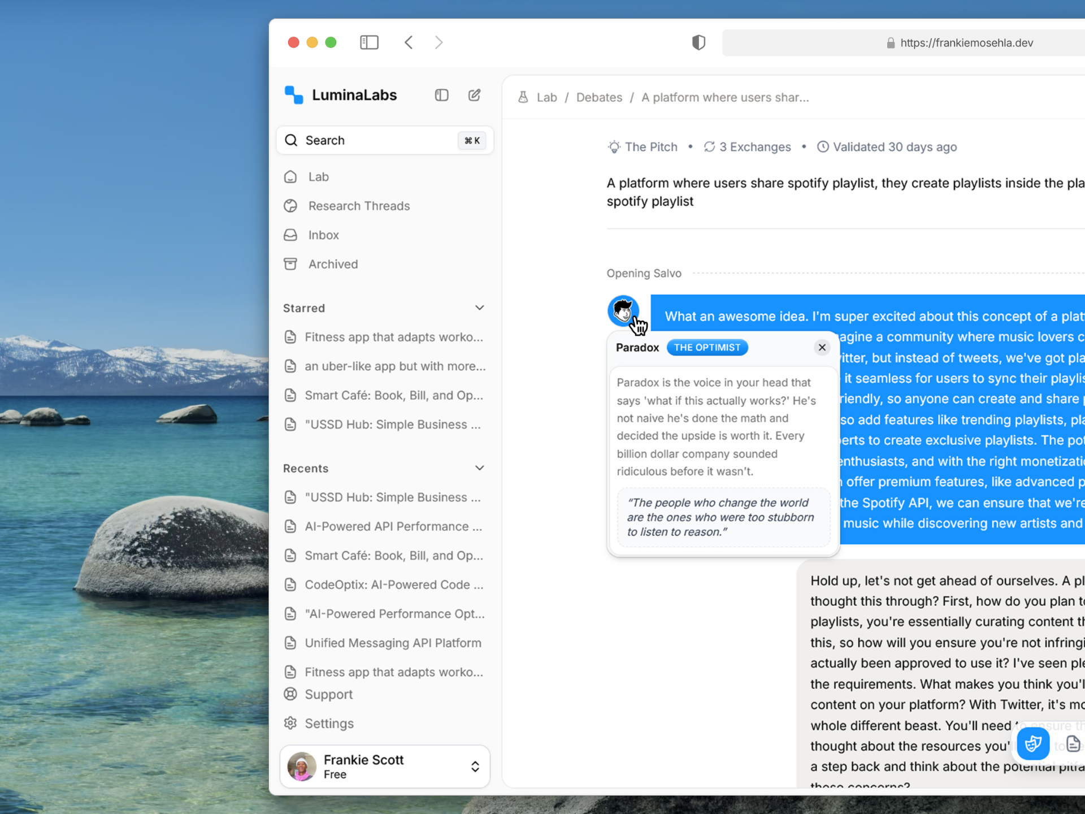Open starred '"USSD Hub: Simple Business ...'
The height and width of the screenshot is (814, 1085).
coord(385,425)
